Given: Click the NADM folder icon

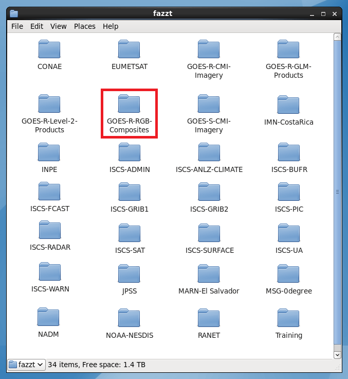Looking at the screenshot, I should 48,317.
